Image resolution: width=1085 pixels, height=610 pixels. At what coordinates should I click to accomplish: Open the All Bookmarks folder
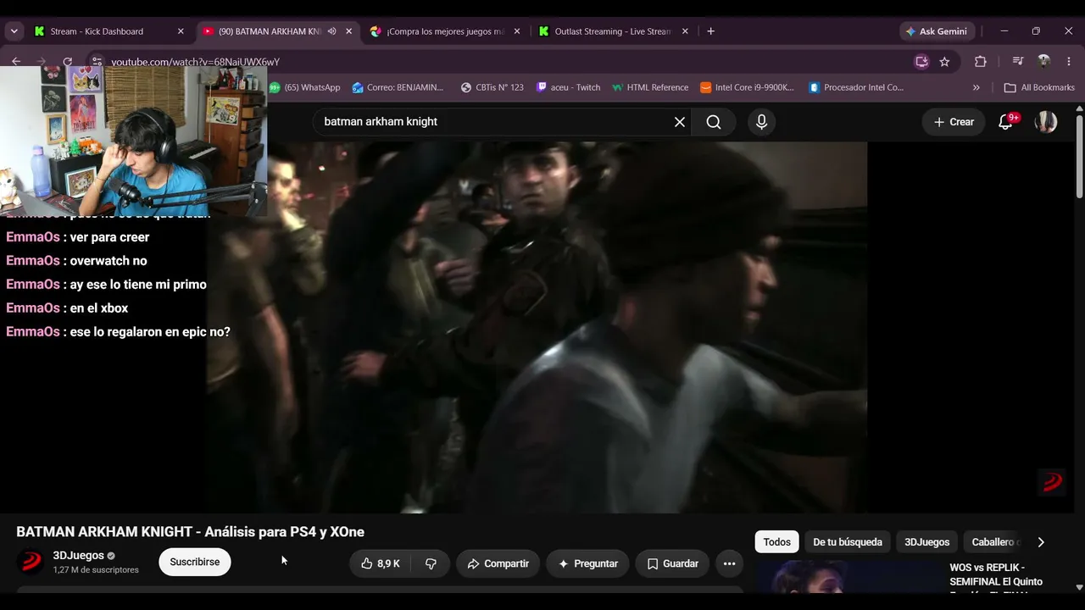[1039, 87]
